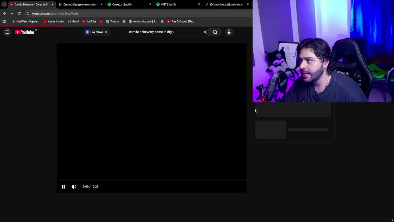Mute the video volume

coord(74,187)
